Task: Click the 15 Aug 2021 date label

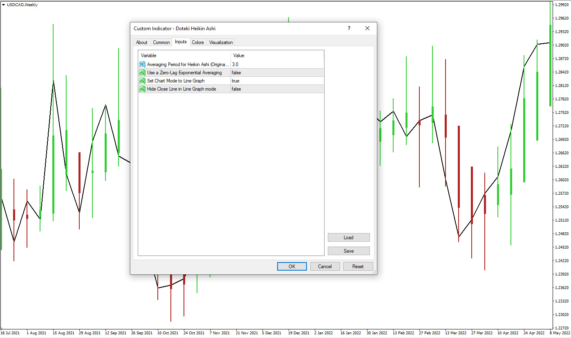Action: pyautogui.click(x=63, y=333)
